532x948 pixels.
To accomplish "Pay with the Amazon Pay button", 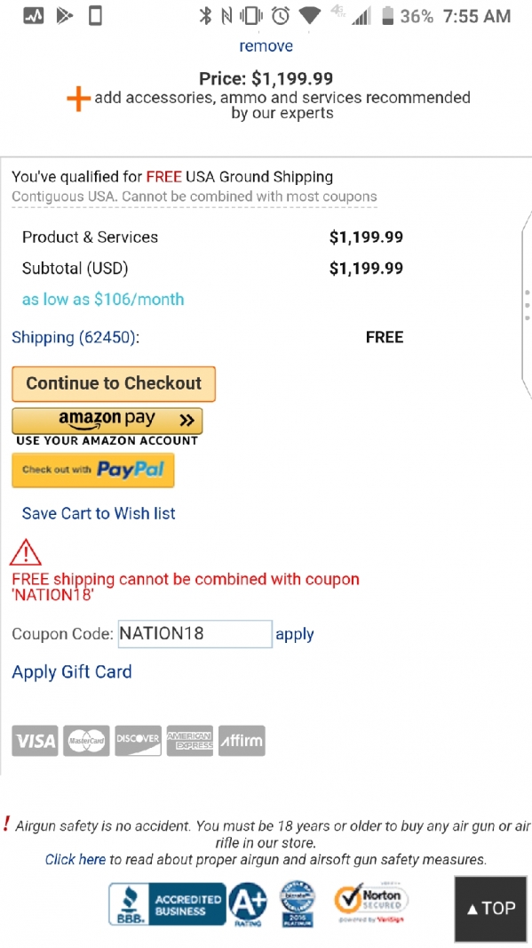I will click(107, 421).
